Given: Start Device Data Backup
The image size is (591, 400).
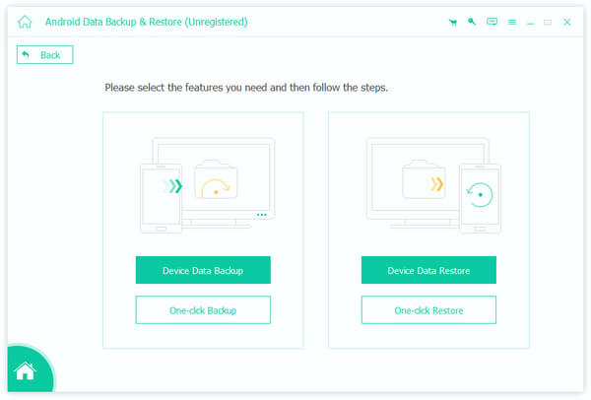Looking at the screenshot, I should 203,270.
